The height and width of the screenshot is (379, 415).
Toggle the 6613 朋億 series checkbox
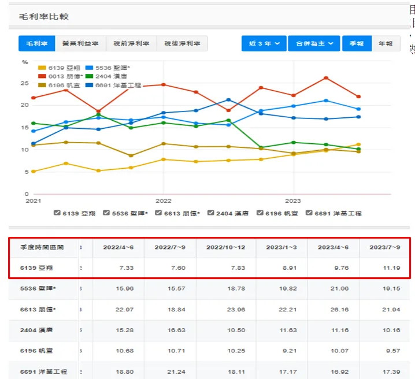[158, 213]
